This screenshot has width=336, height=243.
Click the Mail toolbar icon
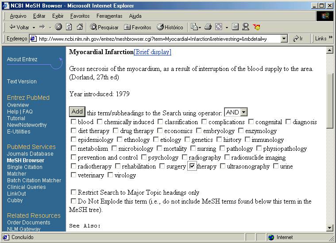[x=194, y=27]
